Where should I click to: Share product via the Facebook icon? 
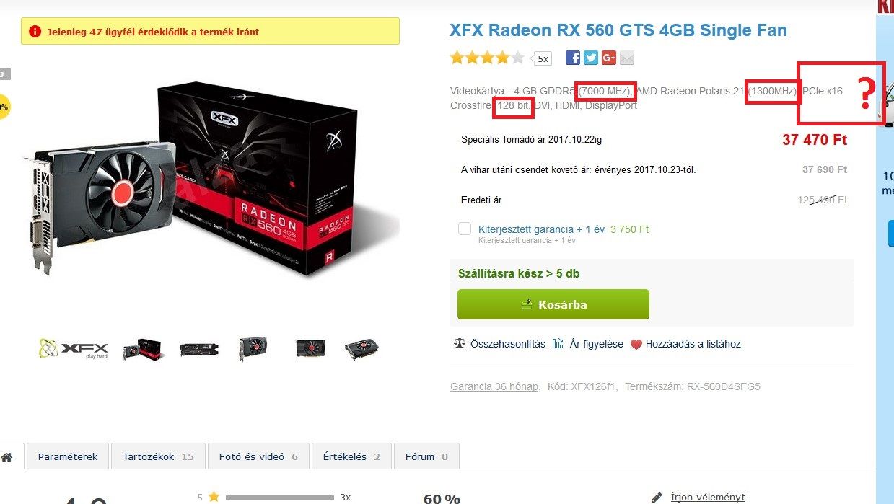pyautogui.click(x=573, y=58)
